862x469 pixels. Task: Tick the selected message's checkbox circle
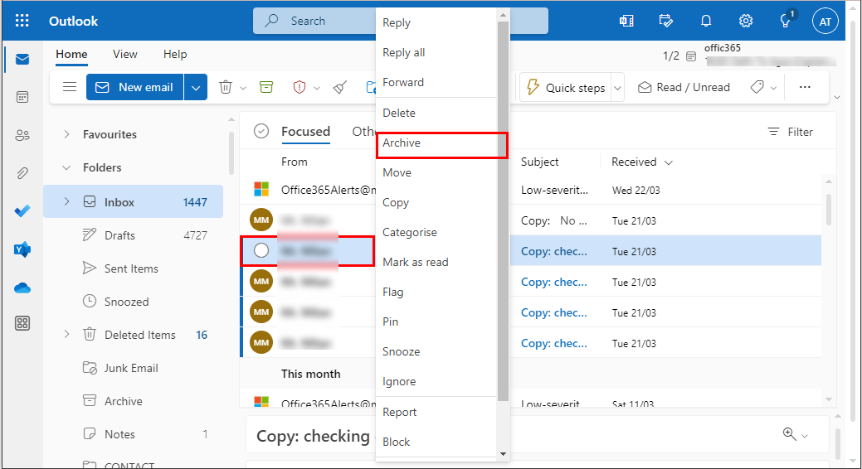(261, 250)
